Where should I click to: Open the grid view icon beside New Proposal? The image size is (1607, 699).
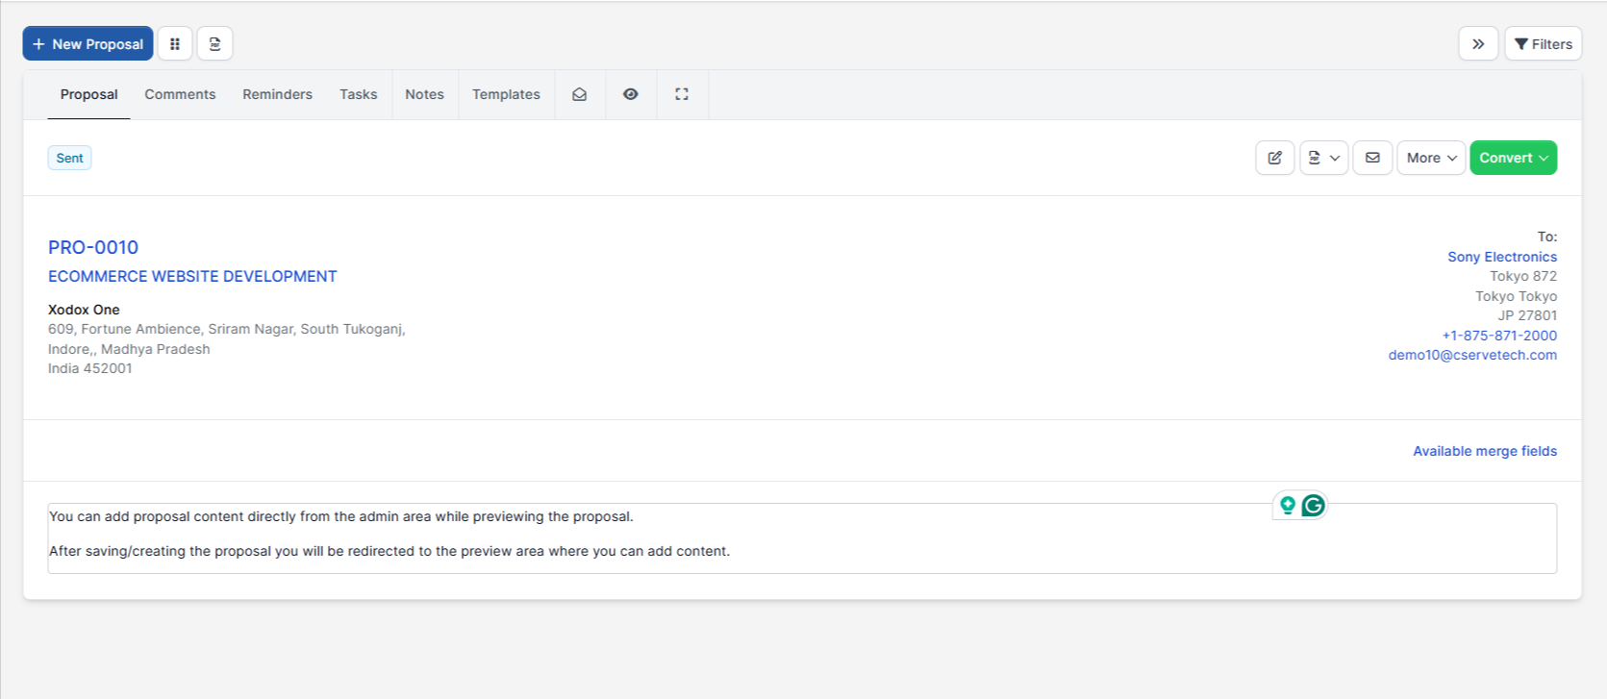(x=175, y=43)
